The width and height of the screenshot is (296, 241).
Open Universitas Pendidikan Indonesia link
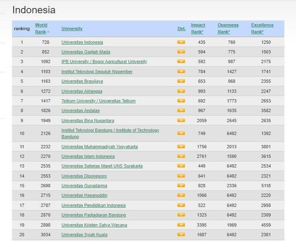(93, 205)
